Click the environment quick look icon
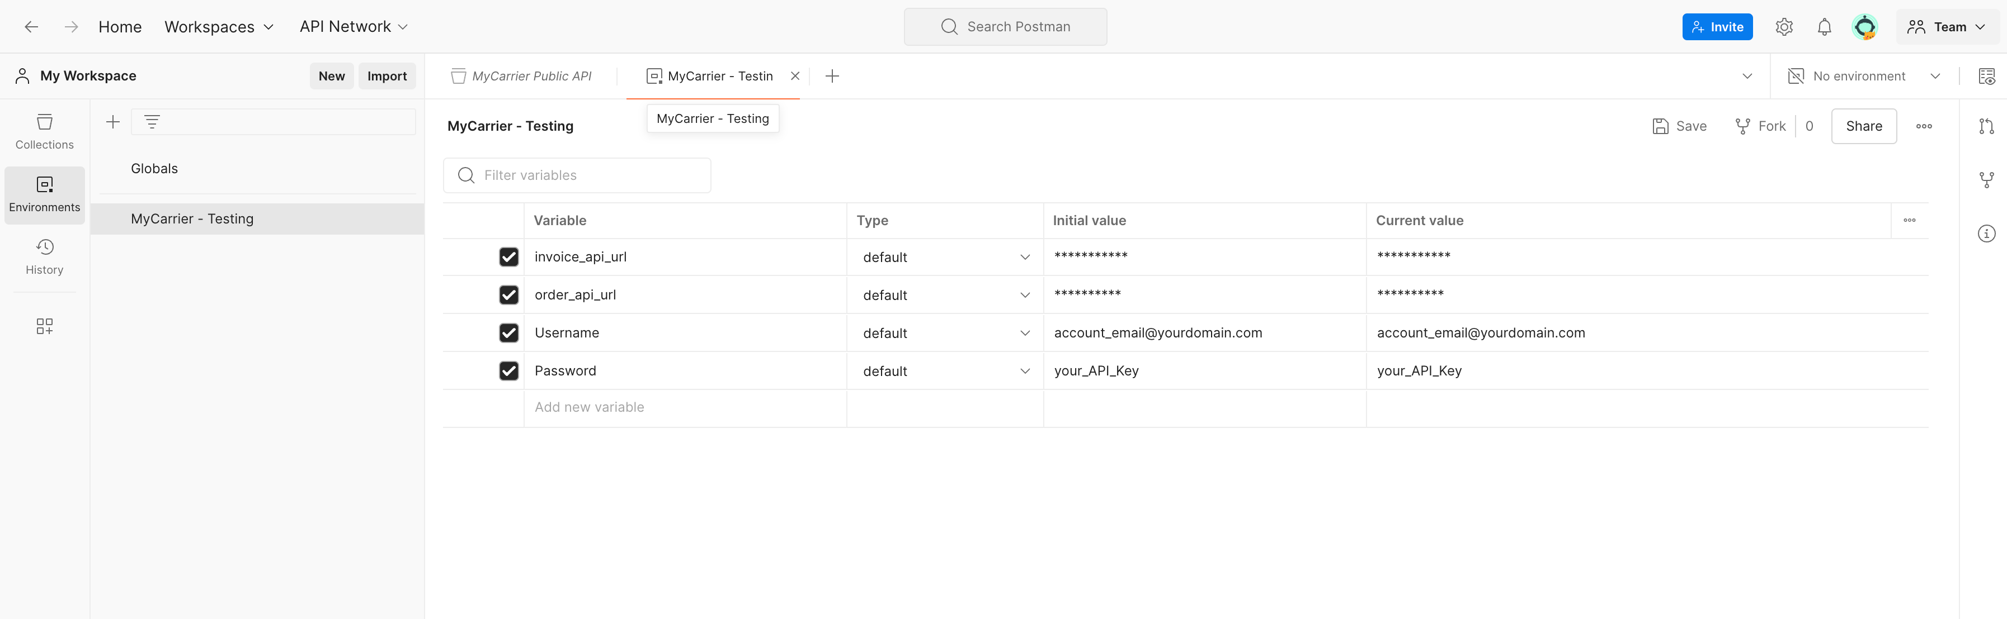The width and height of the screenshot is (2007, 619). point(1986,77)
